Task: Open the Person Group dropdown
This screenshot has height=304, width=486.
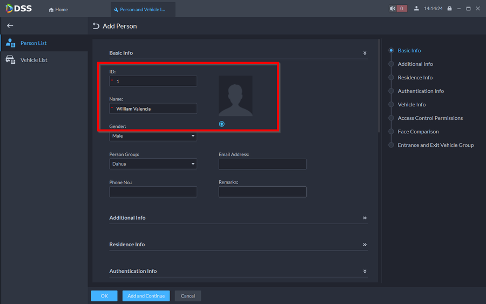Action: [153, 164]
